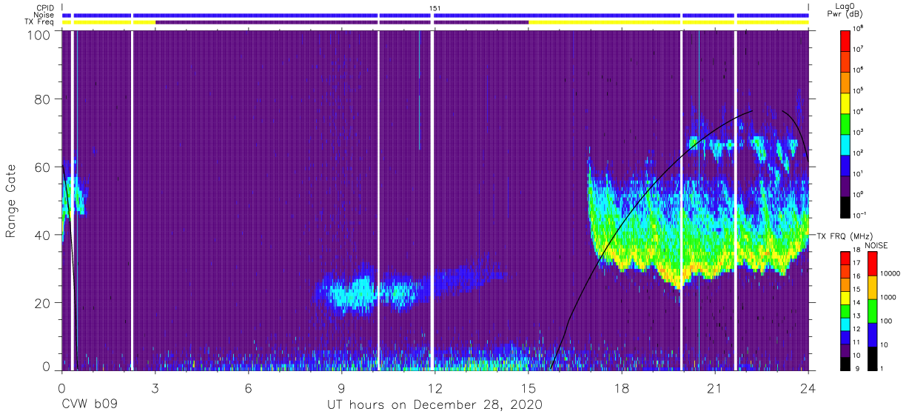Pick the red top NOISE legend swatch
Screen dimensions: 909x420
(x=872, y=264)
